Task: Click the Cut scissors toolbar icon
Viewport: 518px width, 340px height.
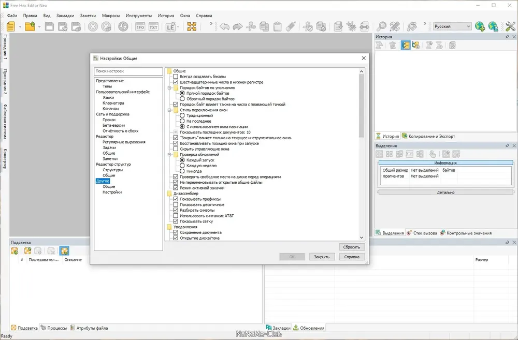Action: coord(251,26)
